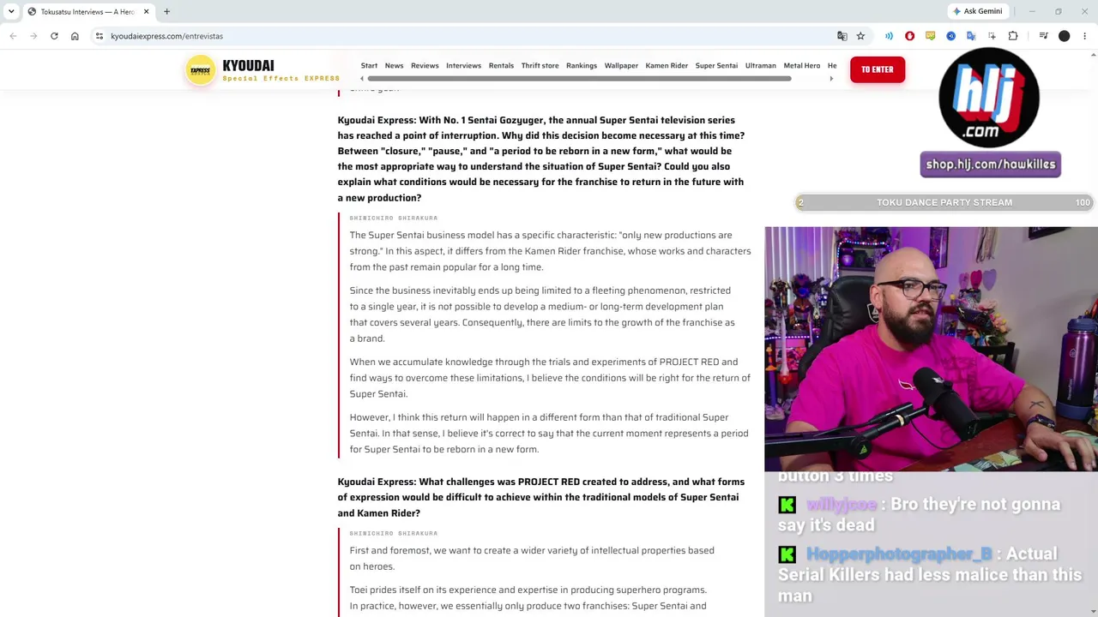The width and height of the screenshot is (1098, 617).
Task: Open the red hand blocker extension
Action: (909, 36)
